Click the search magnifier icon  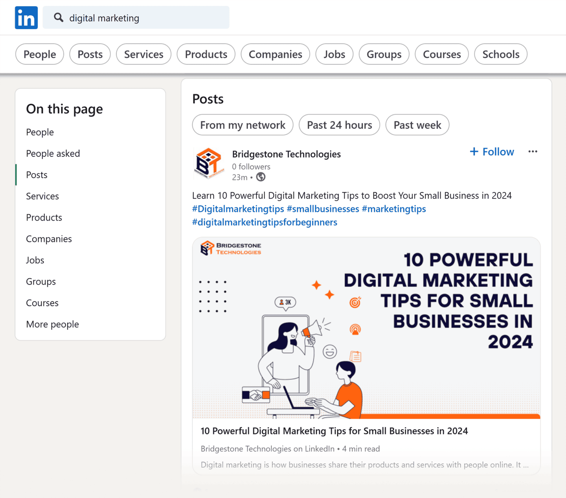(x=58, y=17)
